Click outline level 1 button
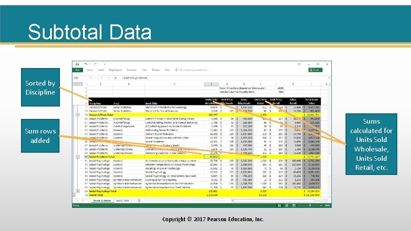411x231 pixels. [x=74, y=84]
